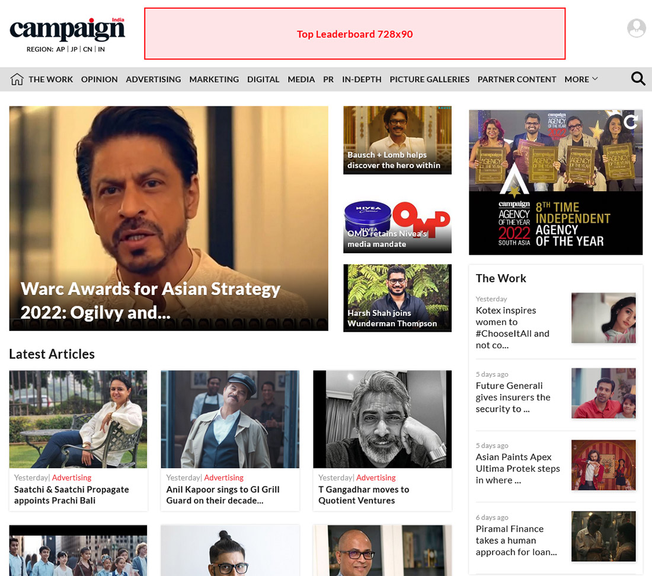Viewport: 652px width, 576px height.
Task: Read Saatchi & Saatchi Propagate article
Action: tap(72, 495)
